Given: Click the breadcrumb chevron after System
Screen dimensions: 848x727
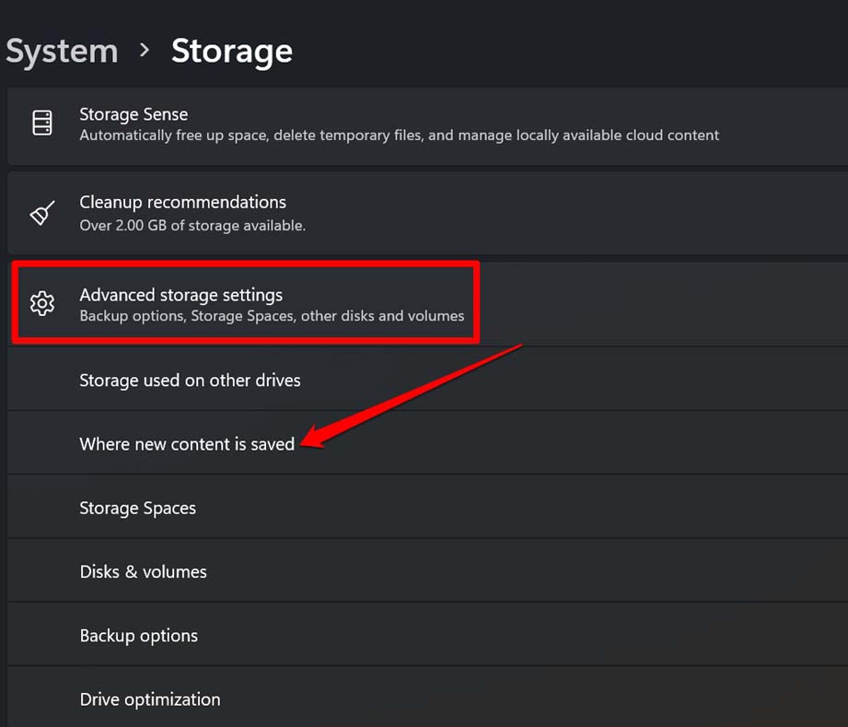Looking at the screenshot, I should tap(145, 50).
